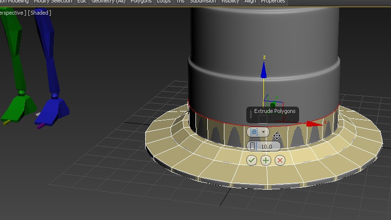Open the Loops ribbon panel
Viewport: 391px width, 220px height.
pyautogui.click(x=164, y=1)
